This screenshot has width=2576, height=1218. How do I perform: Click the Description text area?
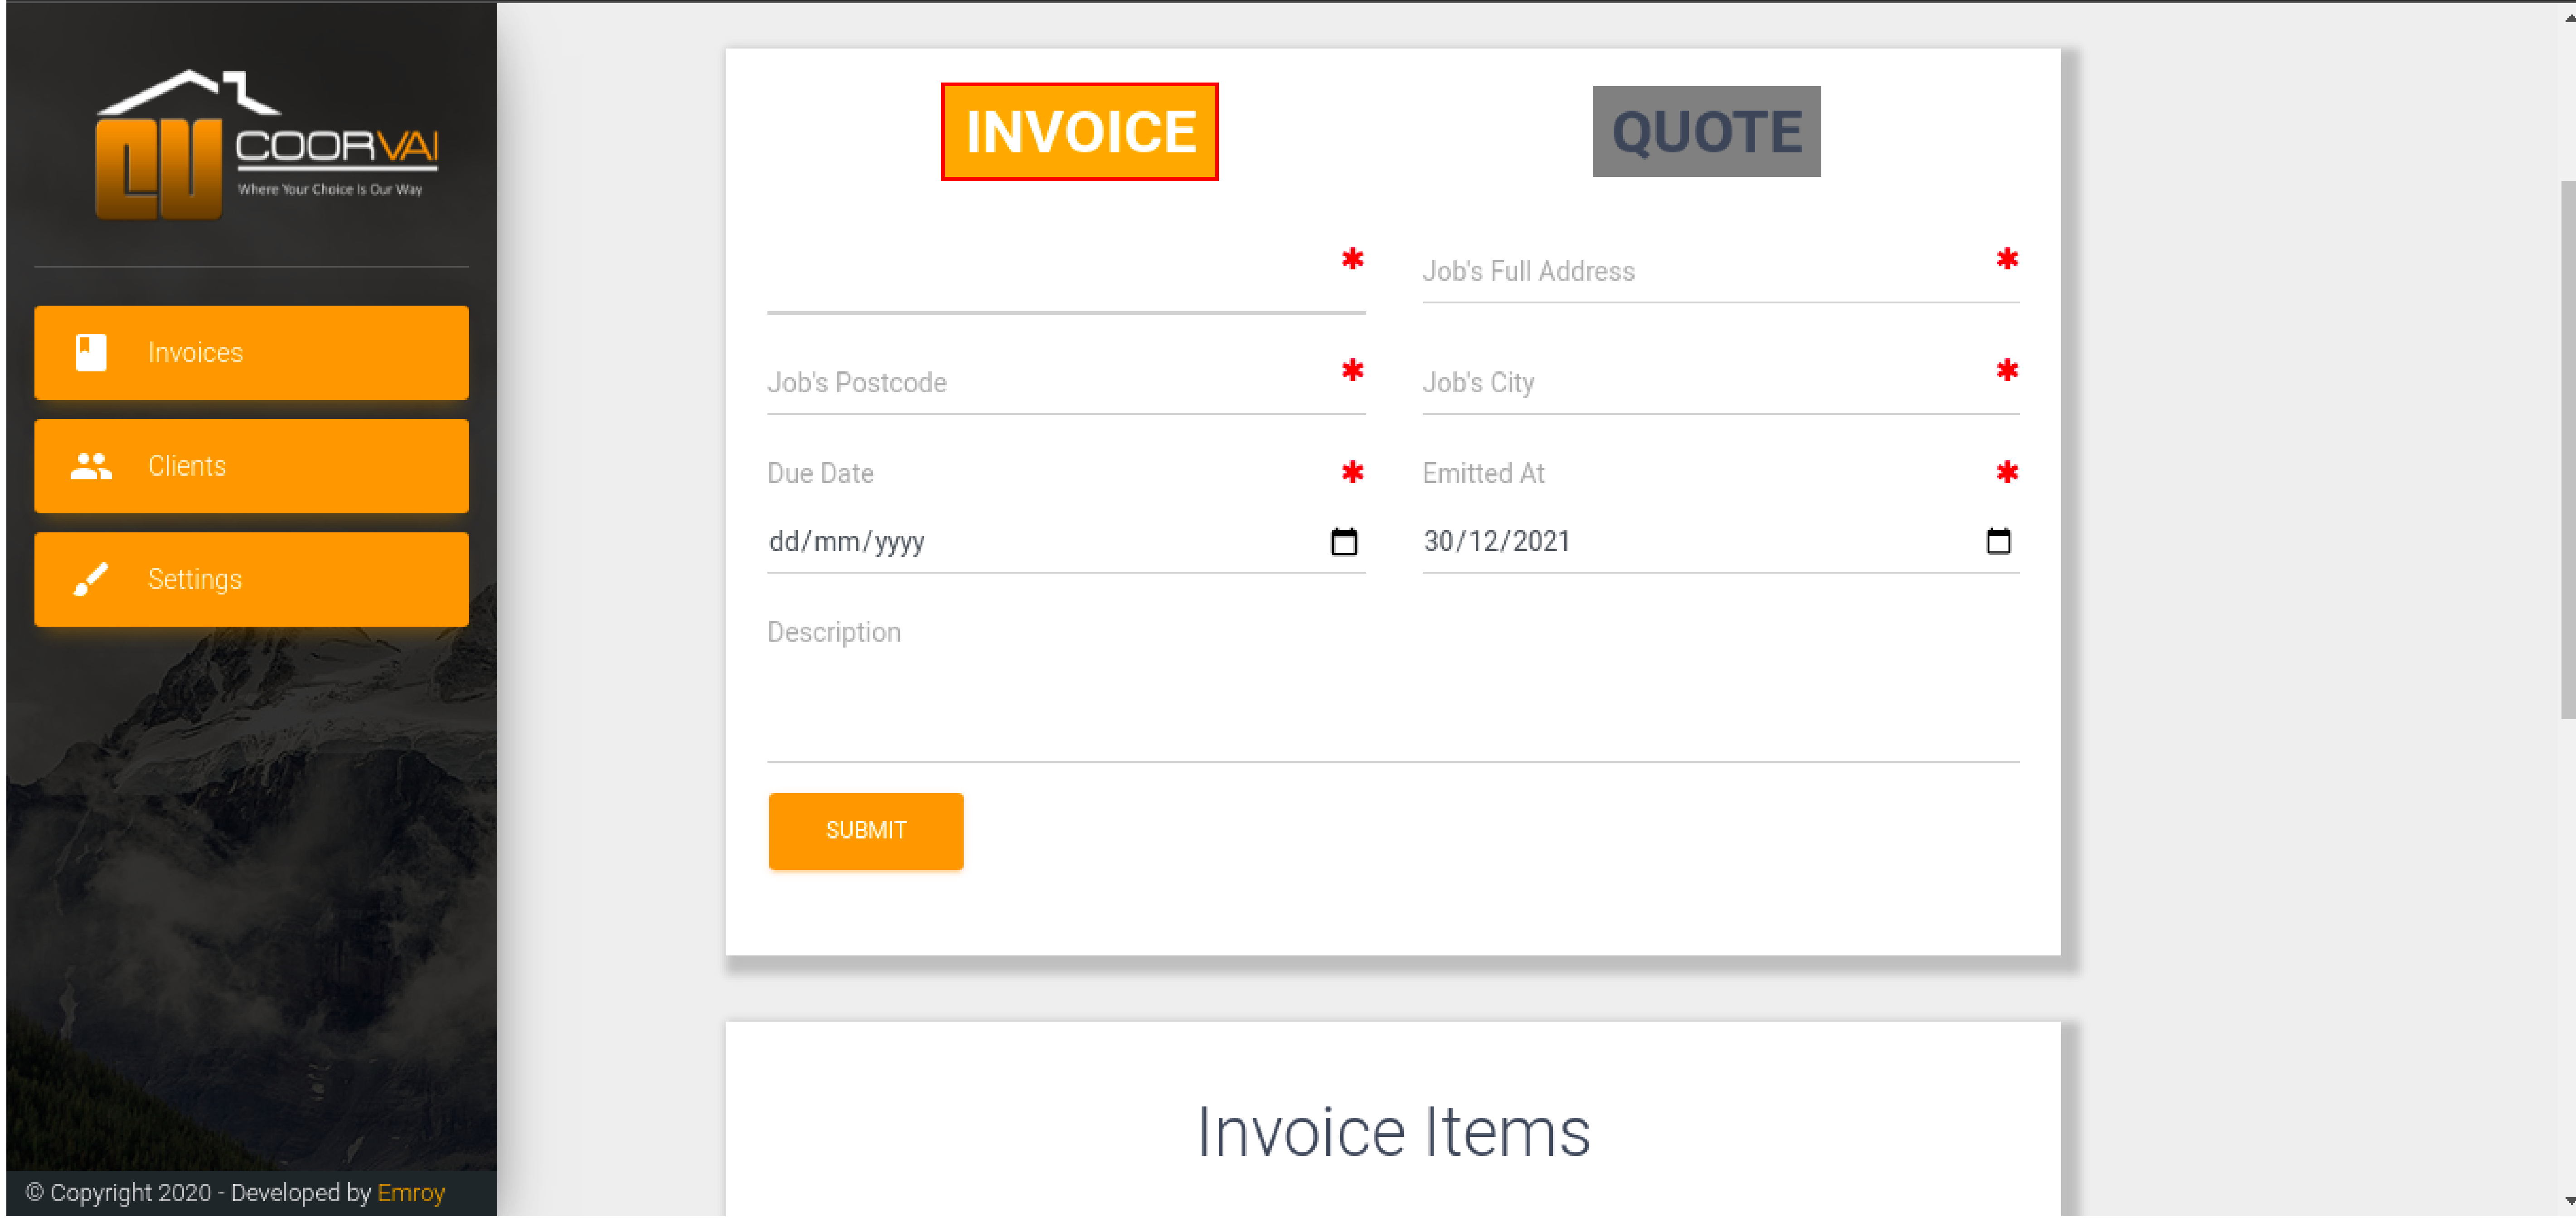pyautogui.click(x=1392, y=700)
